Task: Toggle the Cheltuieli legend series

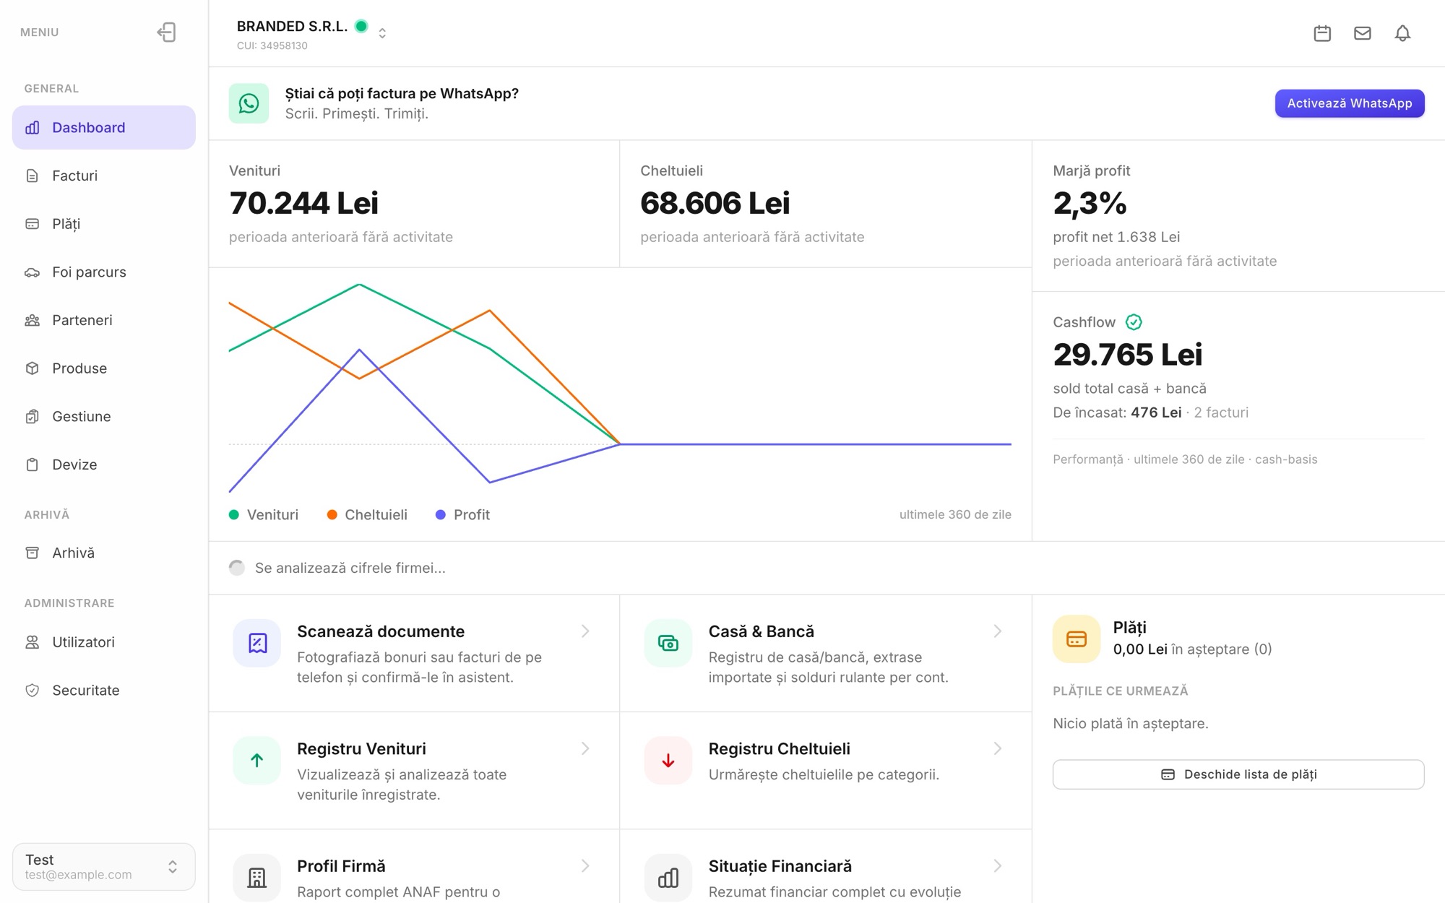Action: (367, 515)
